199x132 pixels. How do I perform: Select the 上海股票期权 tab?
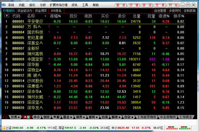point(147,117)
